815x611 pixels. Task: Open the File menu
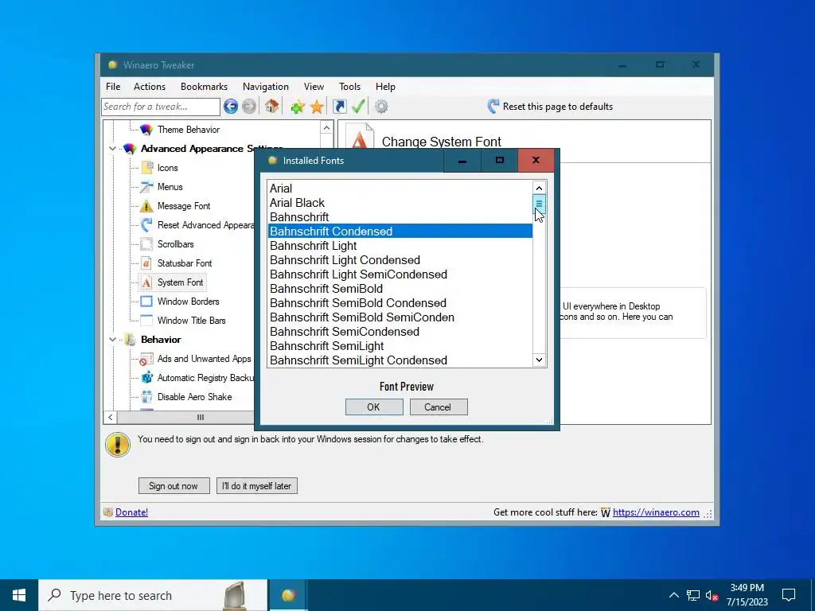[113, 87]
